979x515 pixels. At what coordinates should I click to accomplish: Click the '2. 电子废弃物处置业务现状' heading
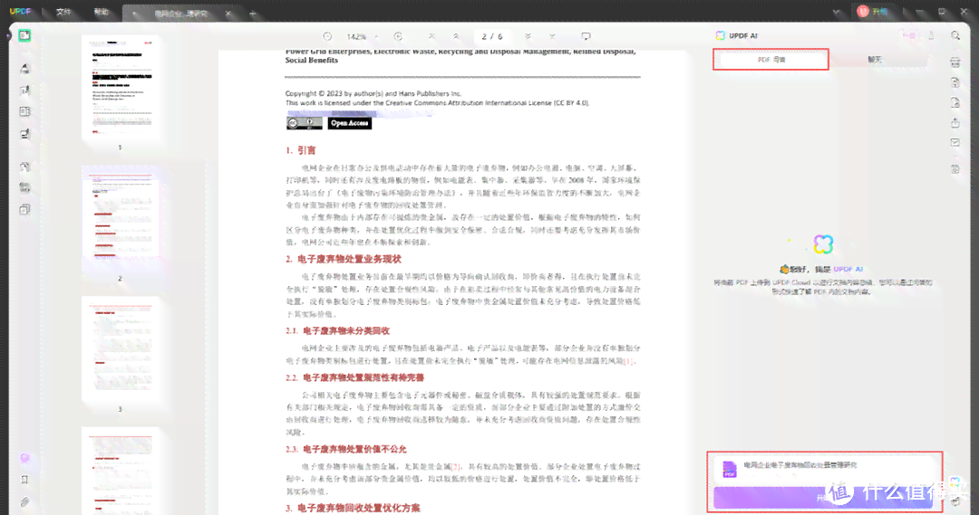[x=344, y=259]
